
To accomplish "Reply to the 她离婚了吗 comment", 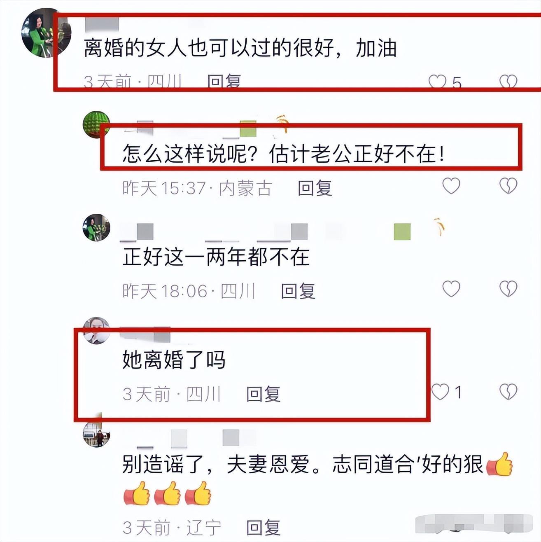I will (264, 394).
